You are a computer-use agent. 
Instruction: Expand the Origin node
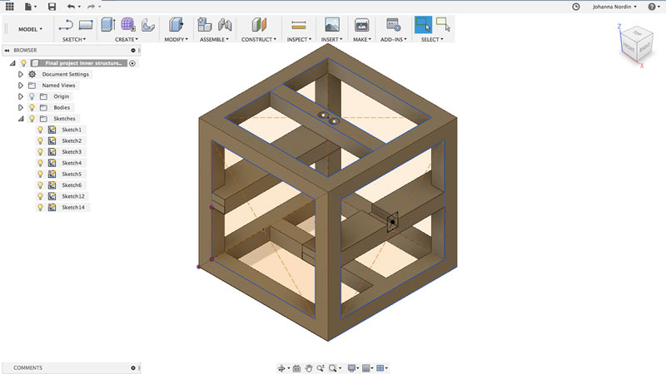pyautogui.click(x=20, y=96)
